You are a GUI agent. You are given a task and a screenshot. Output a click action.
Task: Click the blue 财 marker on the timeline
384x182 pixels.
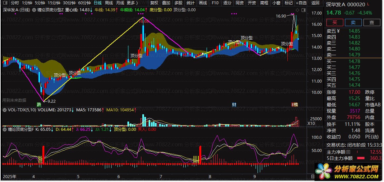[x=234, y=105]
